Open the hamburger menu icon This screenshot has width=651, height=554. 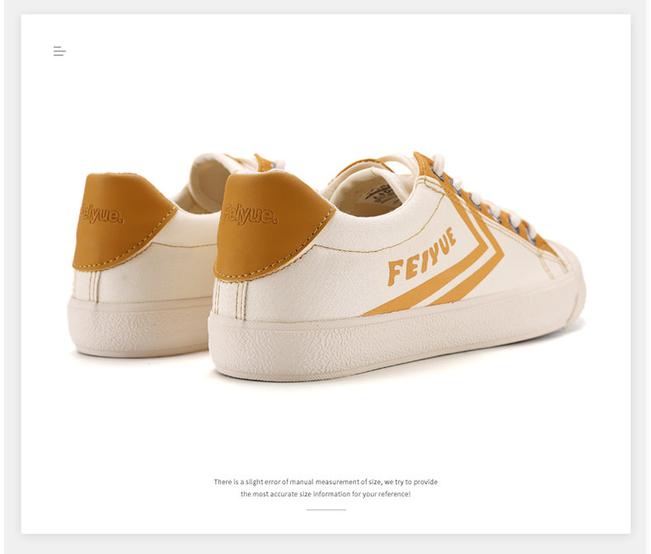[59, 51]
